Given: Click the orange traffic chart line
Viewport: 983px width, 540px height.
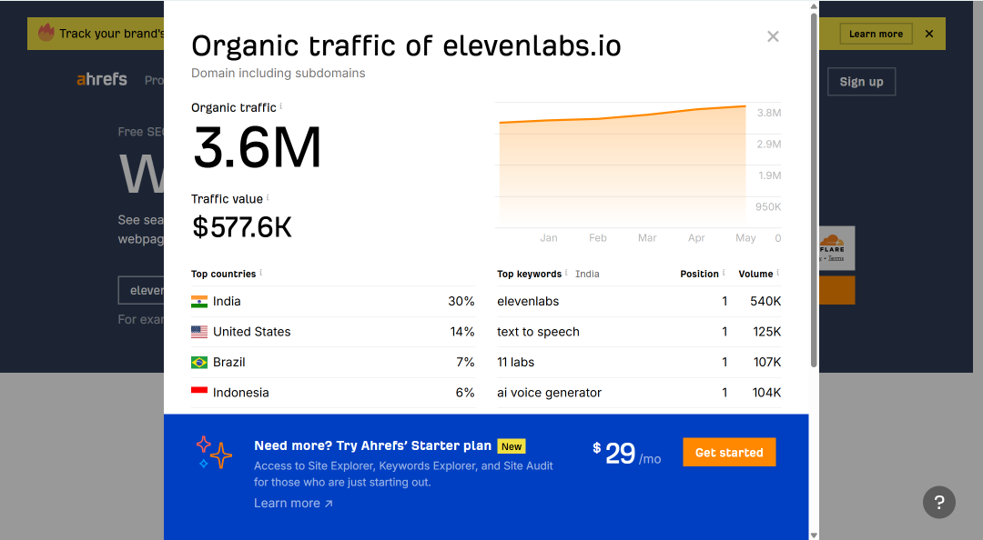Looking at the screenshot, I should [623, 115].
